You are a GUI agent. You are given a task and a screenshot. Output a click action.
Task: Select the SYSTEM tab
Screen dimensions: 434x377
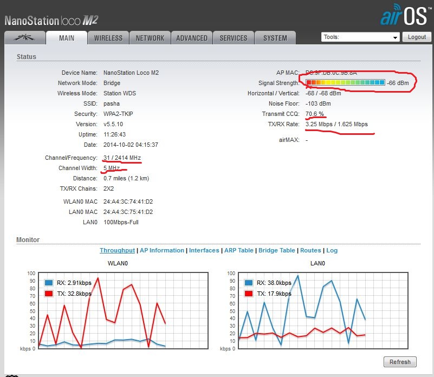[x=275, y=38]
